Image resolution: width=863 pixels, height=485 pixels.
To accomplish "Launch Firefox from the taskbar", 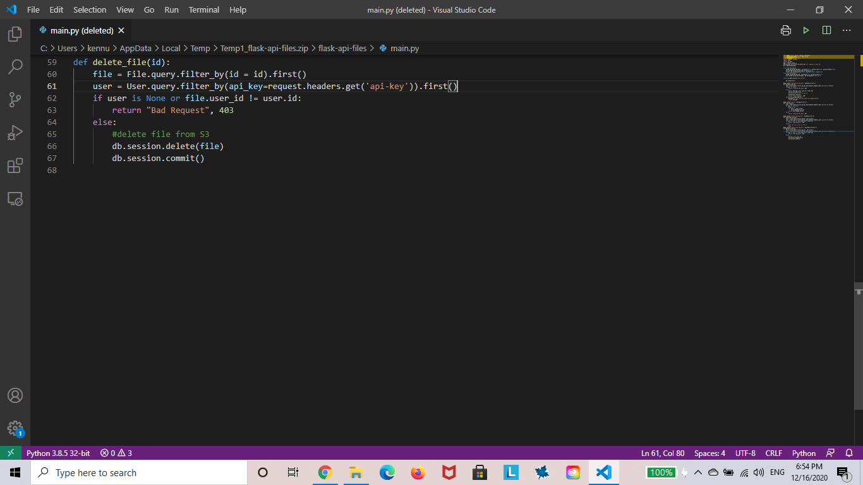I will click(418, 472).
